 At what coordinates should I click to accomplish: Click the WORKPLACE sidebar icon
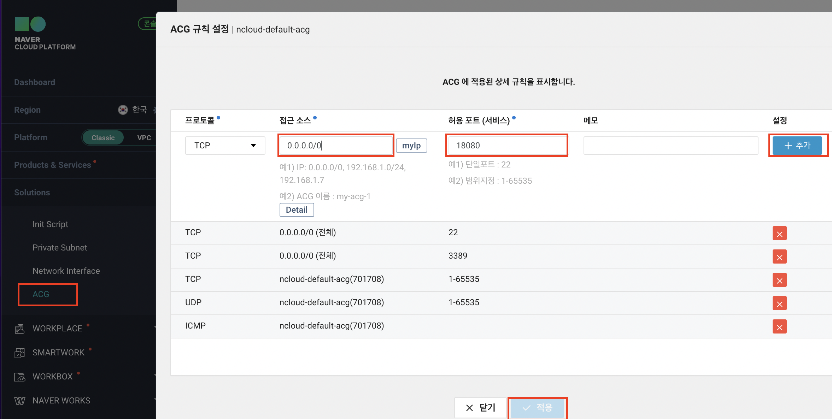tap(20, 329)
